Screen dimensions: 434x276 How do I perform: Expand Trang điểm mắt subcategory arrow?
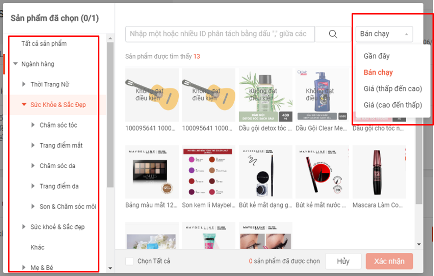tap(33, 145)
